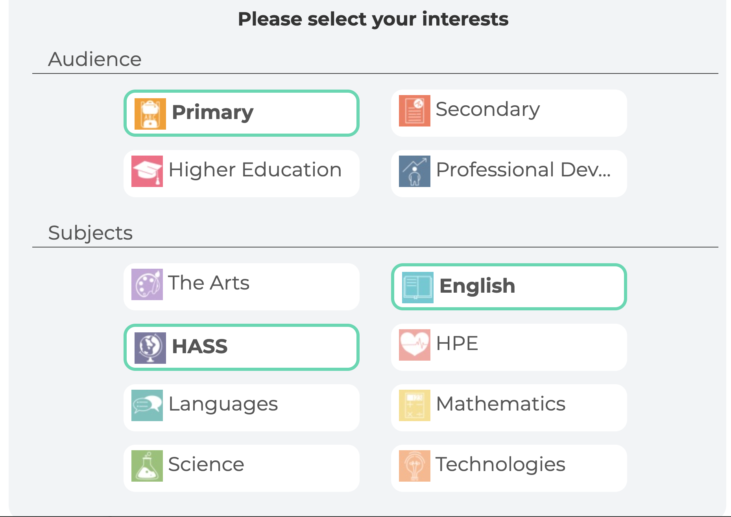The image size is (731, 517).
Task: Pick the Higher Education audience label
Action: [x=255, y=170]
